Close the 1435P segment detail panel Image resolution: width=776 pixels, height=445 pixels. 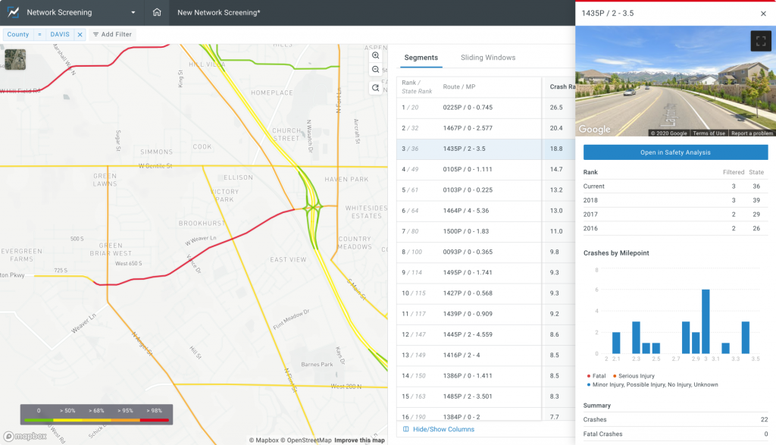click(763, 14)
